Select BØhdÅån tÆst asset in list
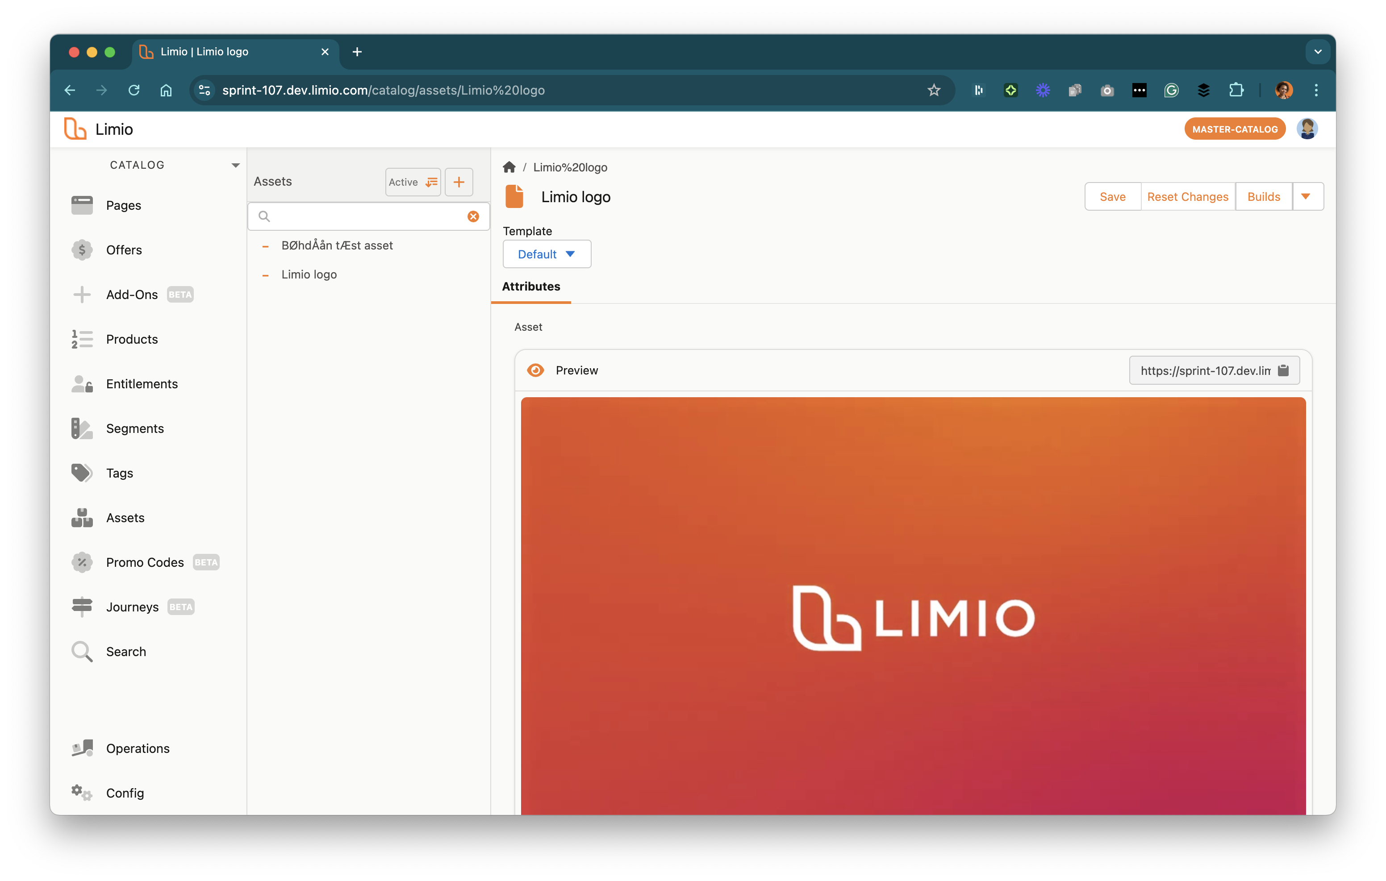The image size is (1386, 881). coord(337,246)
